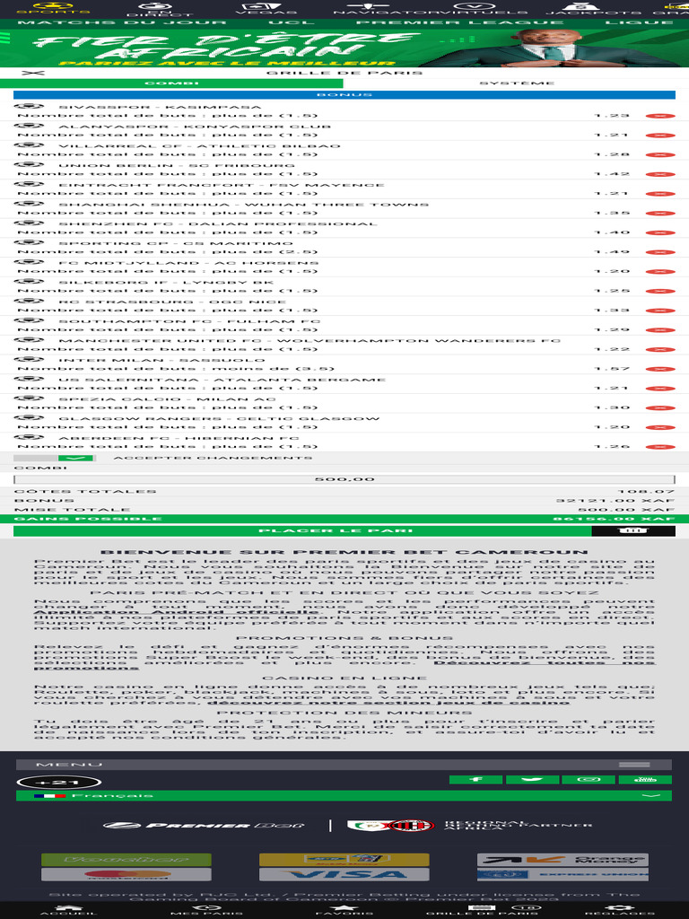This screenshot has height=919, width=689.
Task: Remove the Inter Milan - Sassuolo bet
Action: coord(660,369)
